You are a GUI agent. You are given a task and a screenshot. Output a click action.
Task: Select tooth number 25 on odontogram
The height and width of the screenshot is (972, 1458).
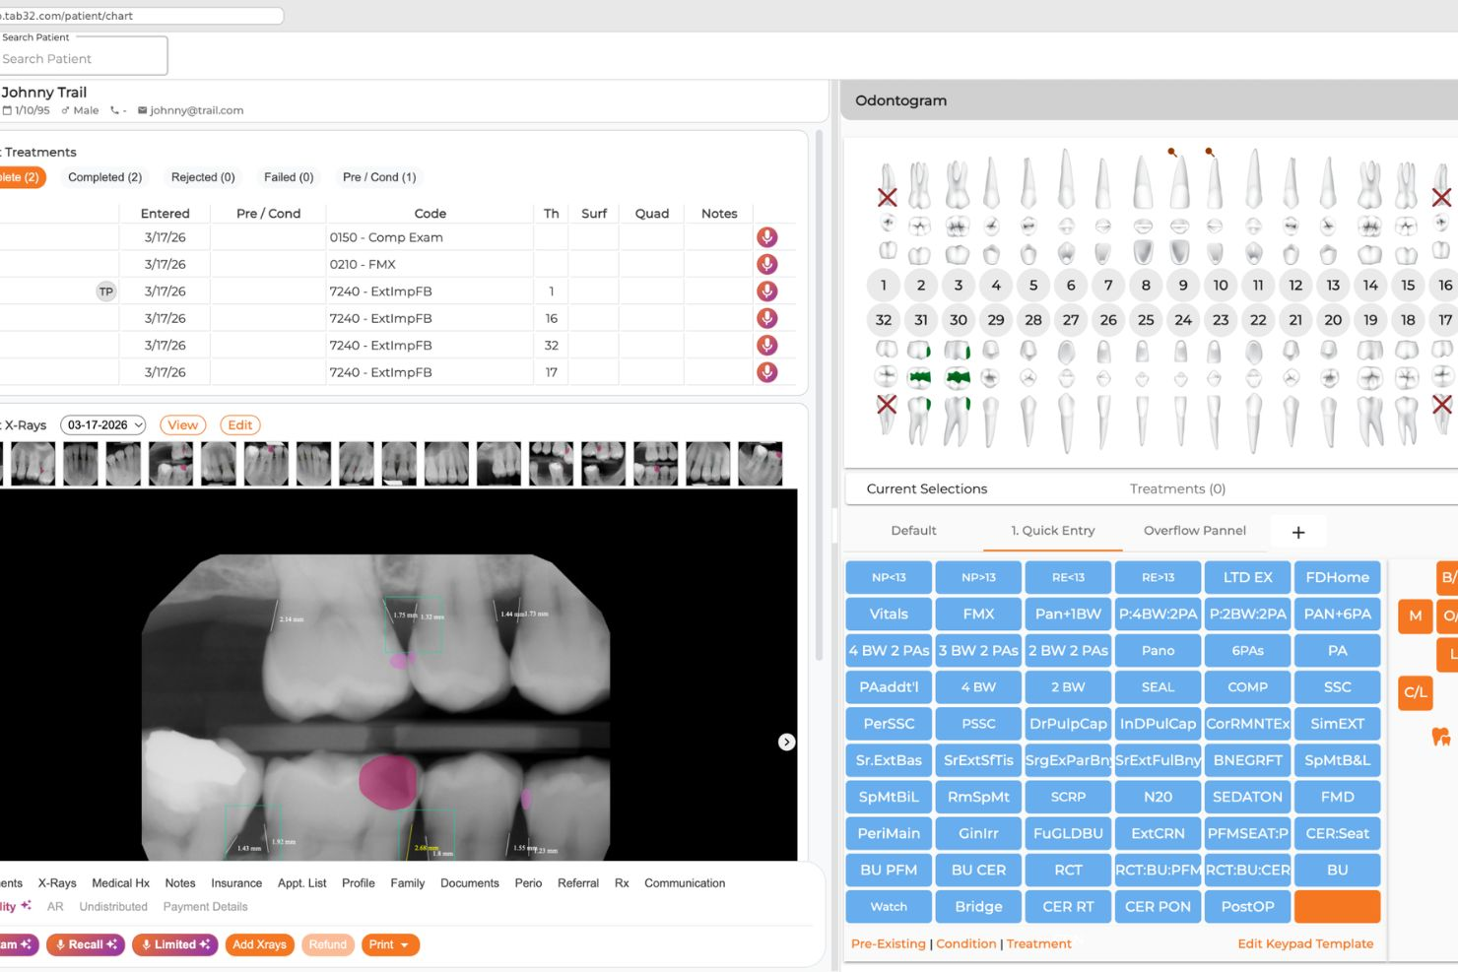(x=1146, y=320)
